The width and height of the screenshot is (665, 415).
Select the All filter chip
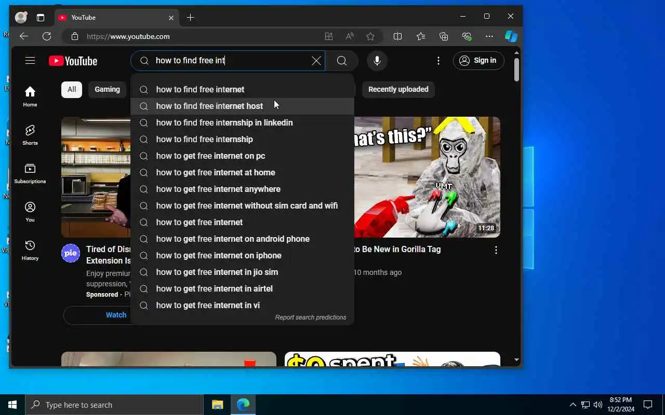click(72, 89)
